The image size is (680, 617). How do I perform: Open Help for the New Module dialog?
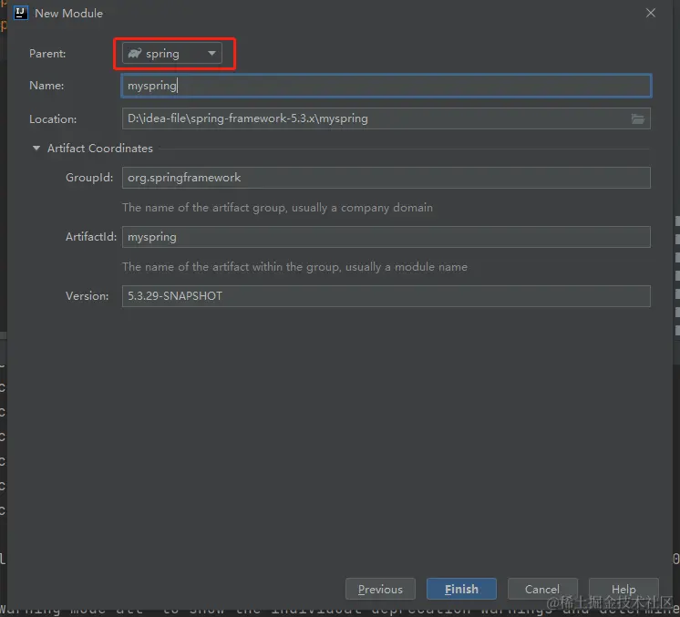(x=623, y=590)
